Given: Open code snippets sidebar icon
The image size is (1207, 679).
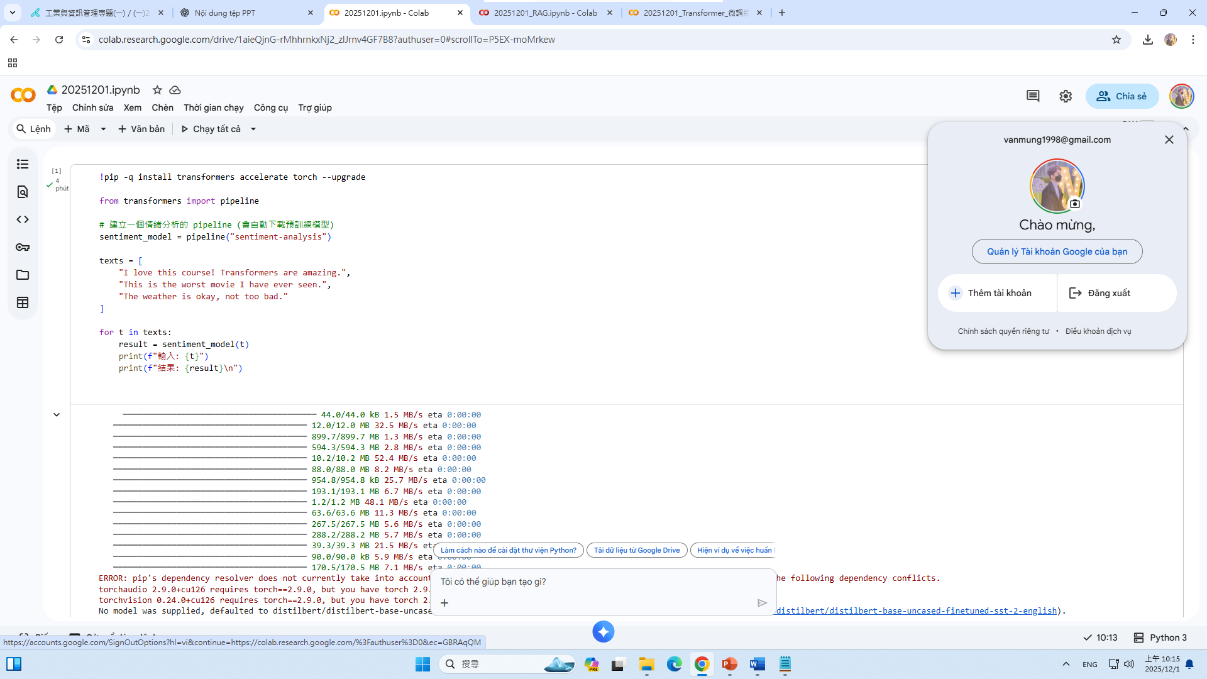Looking at the screenshot, I should click(23, 219).
